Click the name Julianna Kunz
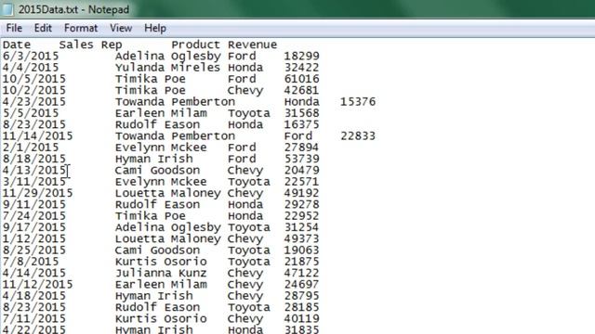Viewport: 595px width, 334px height. (161, 273)
